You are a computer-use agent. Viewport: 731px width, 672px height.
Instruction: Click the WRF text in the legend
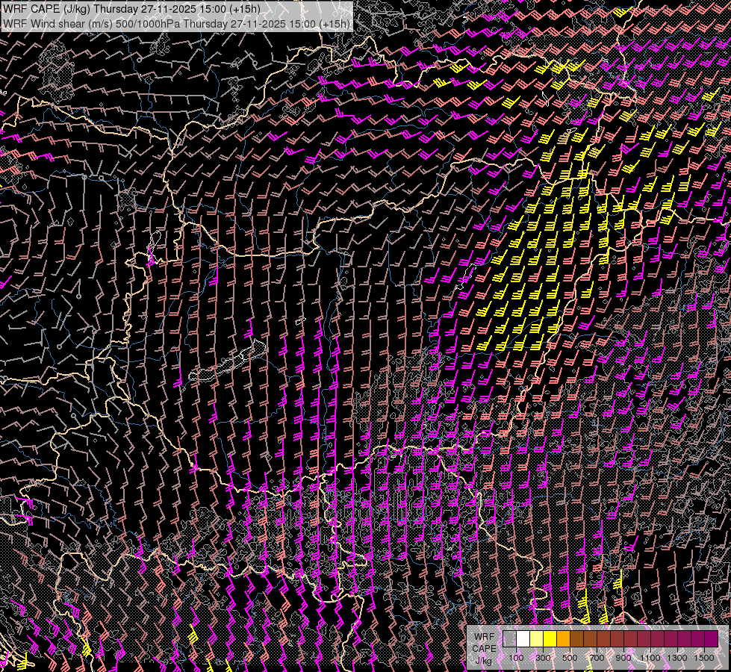[483, 636]
